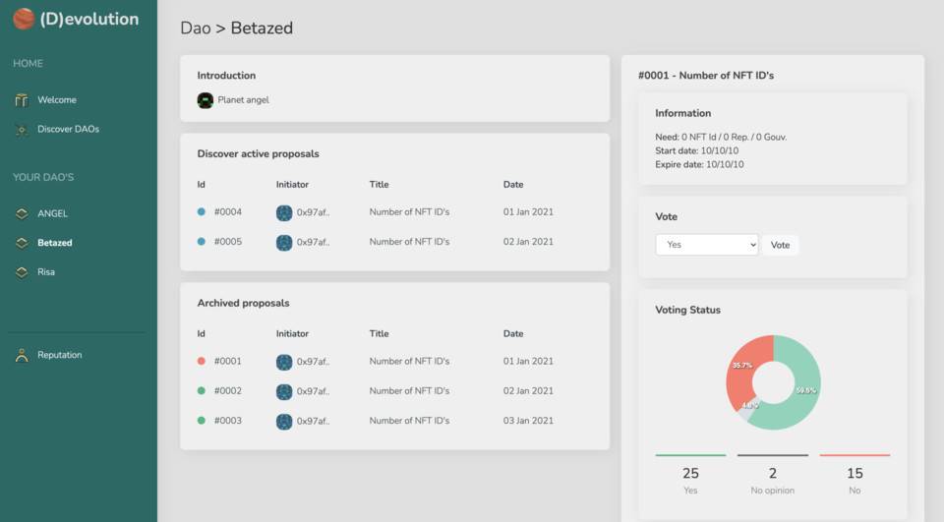Screen dimensions: 944x522
Task: Open the Welcome page icon
Action: point(22,100)
